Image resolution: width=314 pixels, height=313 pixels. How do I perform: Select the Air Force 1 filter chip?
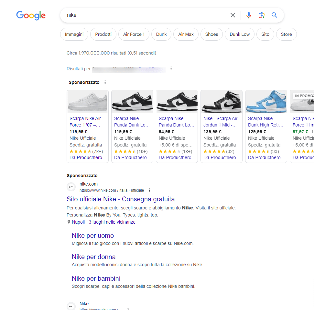click(x=134, y=35)
